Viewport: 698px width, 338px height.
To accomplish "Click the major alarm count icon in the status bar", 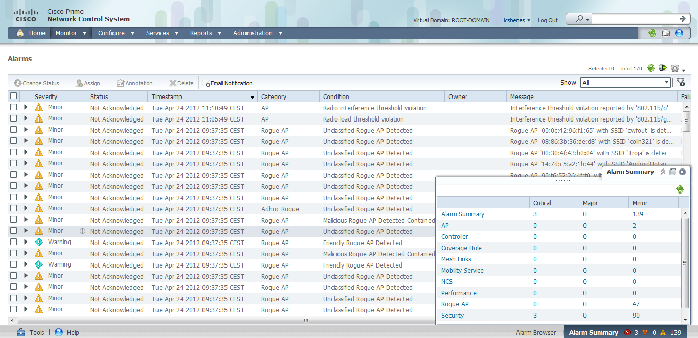I will click(x=645, y=332).
